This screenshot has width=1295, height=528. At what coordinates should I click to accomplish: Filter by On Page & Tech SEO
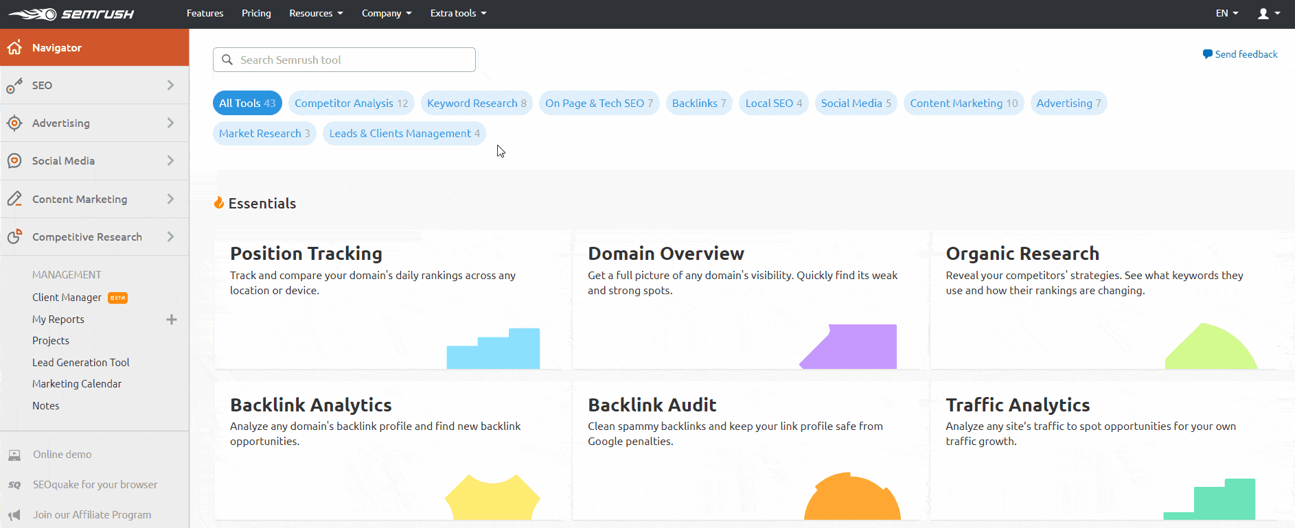click(599, 103)
